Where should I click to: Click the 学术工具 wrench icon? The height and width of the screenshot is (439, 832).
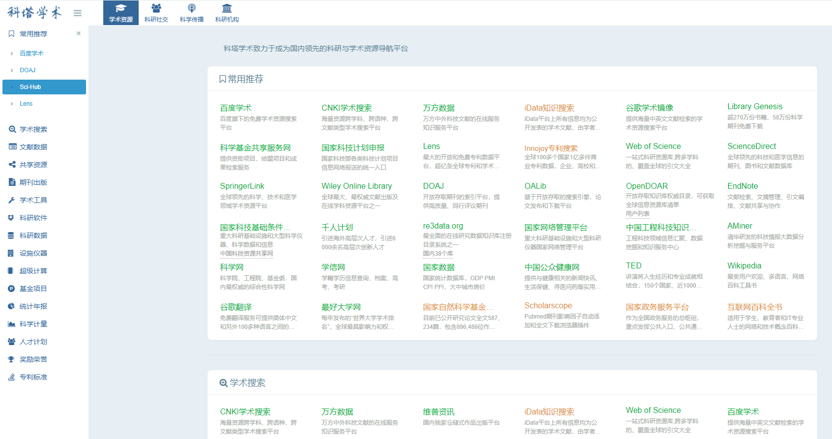[12, 200]
